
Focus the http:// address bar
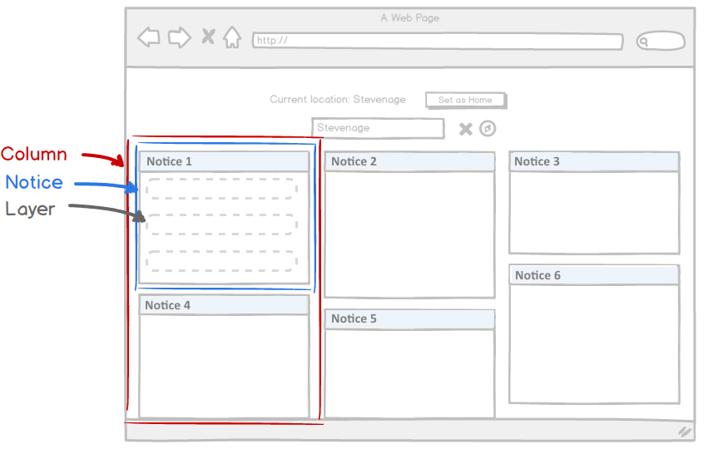point(438,41)
